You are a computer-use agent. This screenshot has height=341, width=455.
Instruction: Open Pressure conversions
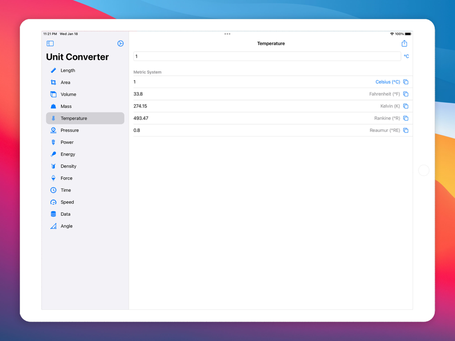pyautogui.click(x=85, y=130)
